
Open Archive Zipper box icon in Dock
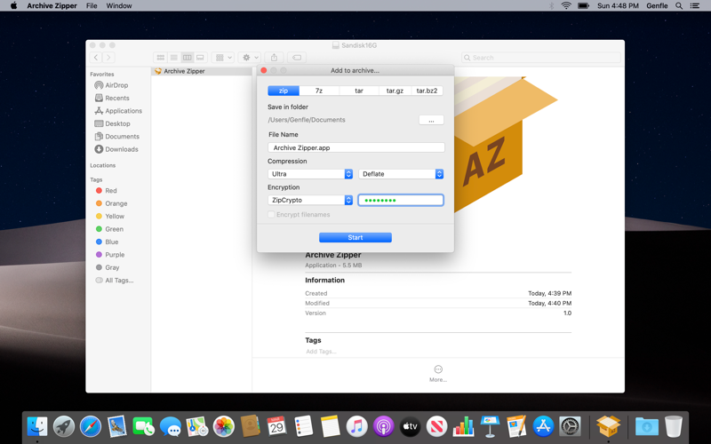point(608,426)
